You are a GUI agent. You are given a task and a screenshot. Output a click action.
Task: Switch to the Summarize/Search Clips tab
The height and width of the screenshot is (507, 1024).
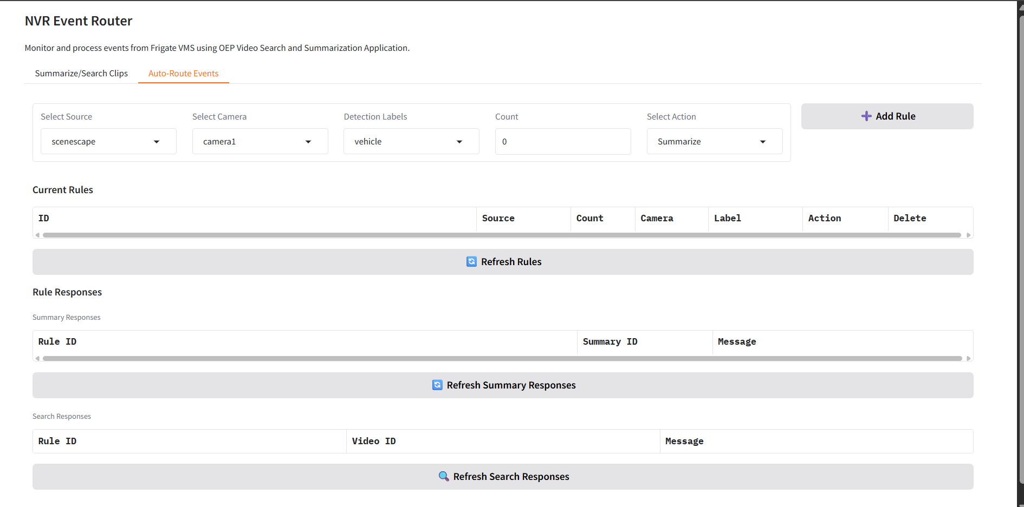coord(81,73)
